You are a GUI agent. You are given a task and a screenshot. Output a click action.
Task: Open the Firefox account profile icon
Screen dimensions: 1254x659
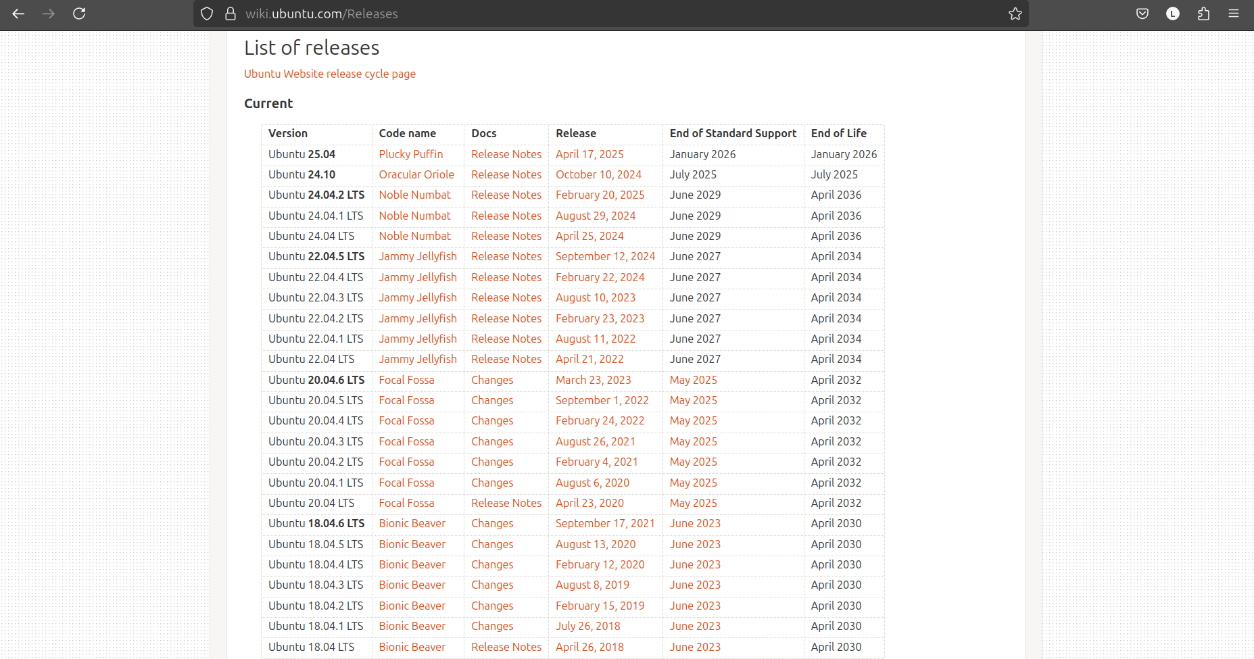[x=1173, y=14]
